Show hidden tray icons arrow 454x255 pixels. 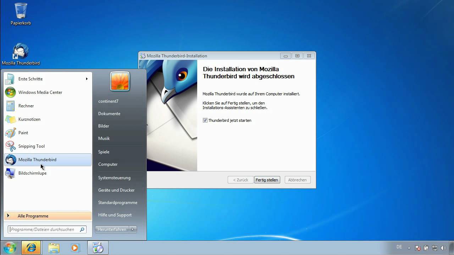(409, 248)
